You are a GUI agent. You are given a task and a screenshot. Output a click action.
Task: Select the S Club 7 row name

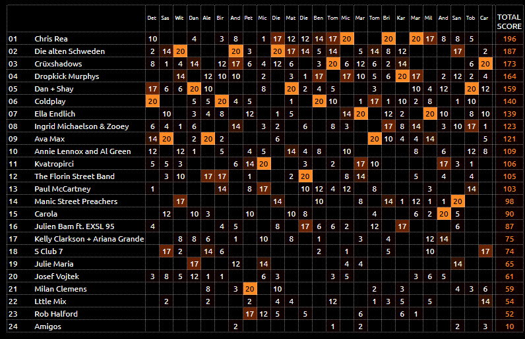coord(49,251)
